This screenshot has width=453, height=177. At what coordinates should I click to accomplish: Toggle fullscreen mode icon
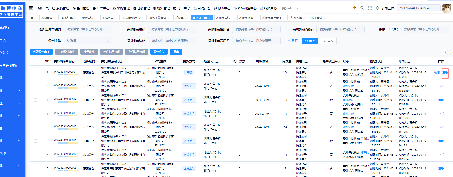tap(370, 8)
